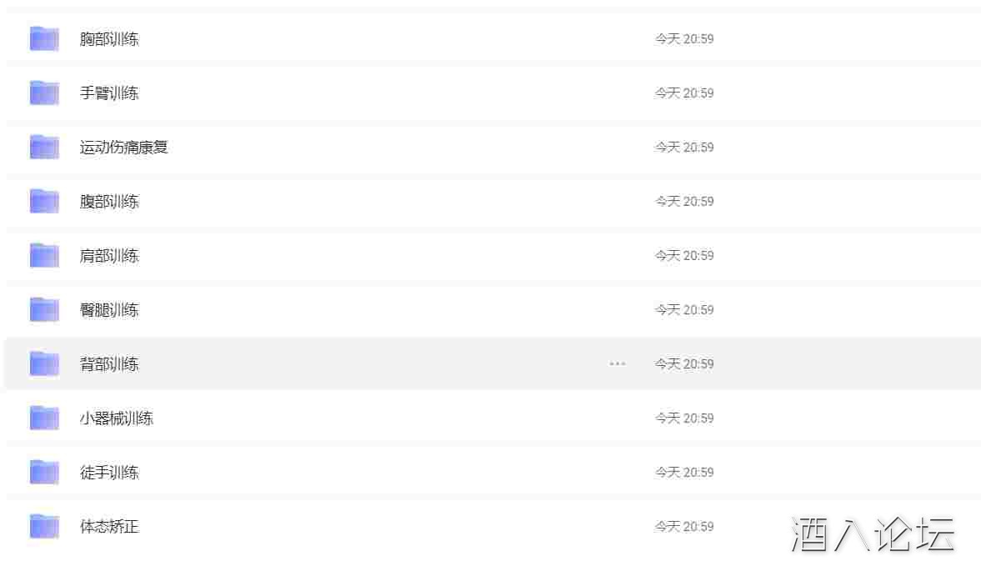981x571 pixels.
Task: Click the 体态矫正 folder icon
Action: (x=44, y=526)
